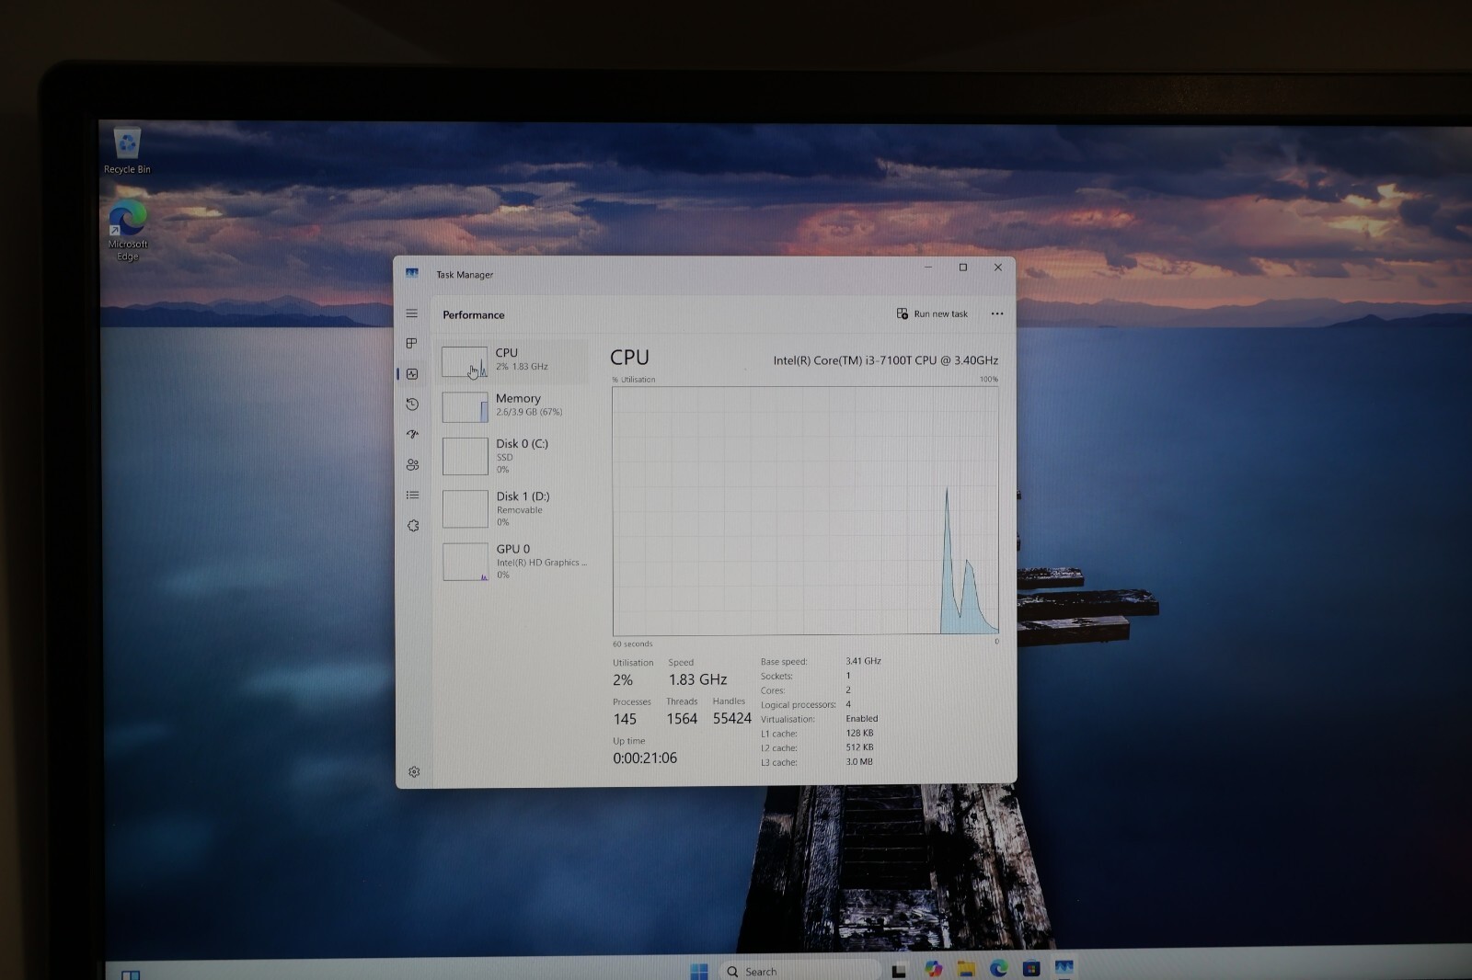
Task: Open the Recycle Bin desktop icon
Action: pos(127,151)
